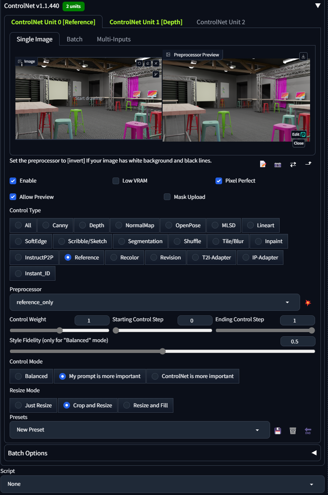Open the Multi-Inputs tab
The width and height of the screenshot is (328, 495).
click(x=114, y=39)
